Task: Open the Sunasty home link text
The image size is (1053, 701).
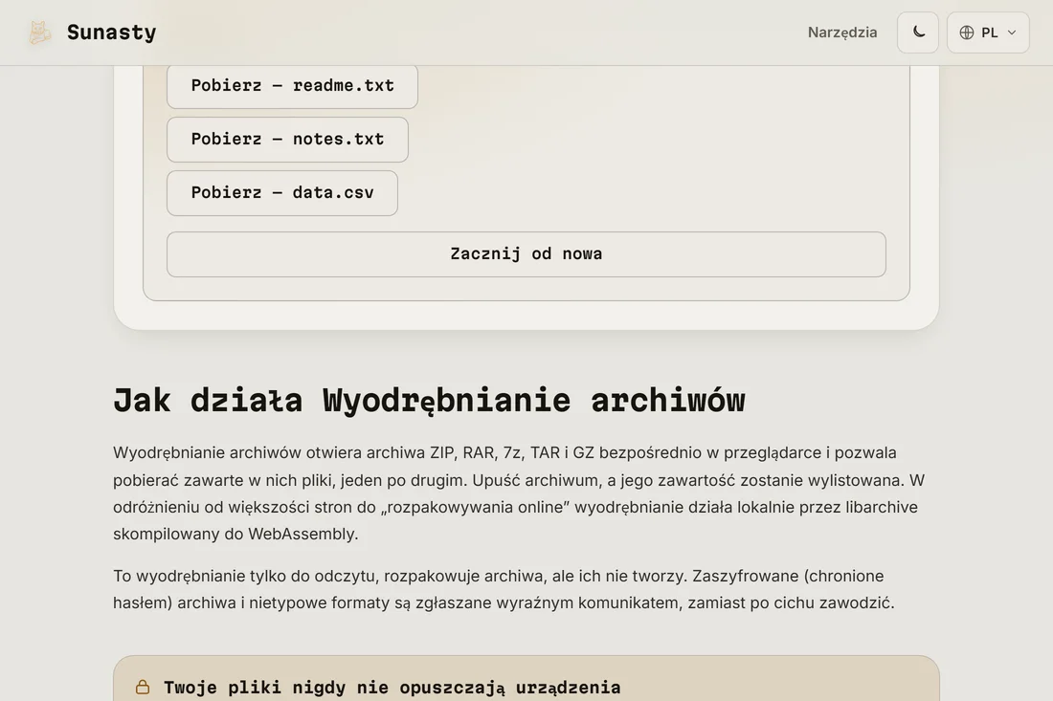Action: [x=111, y=33]
